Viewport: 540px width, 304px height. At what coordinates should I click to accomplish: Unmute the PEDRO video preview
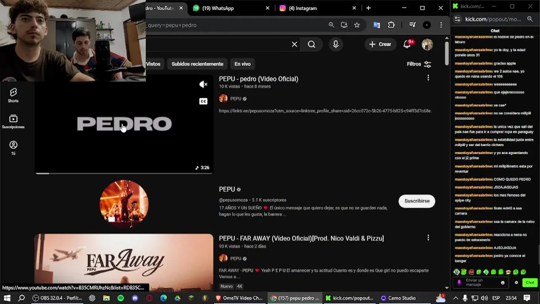point(203,84)
